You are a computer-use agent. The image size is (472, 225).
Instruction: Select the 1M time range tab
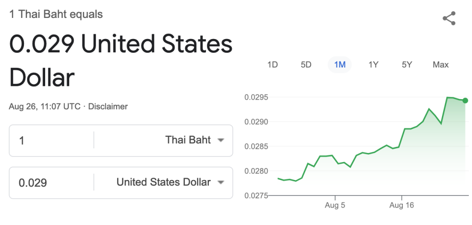coord(340,65)
